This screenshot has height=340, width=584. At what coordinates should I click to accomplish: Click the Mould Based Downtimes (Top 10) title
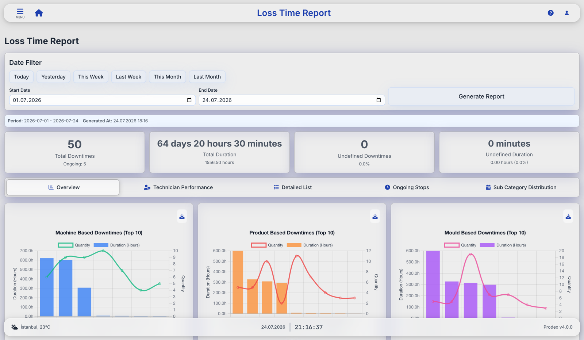click(x=485, y=233)
